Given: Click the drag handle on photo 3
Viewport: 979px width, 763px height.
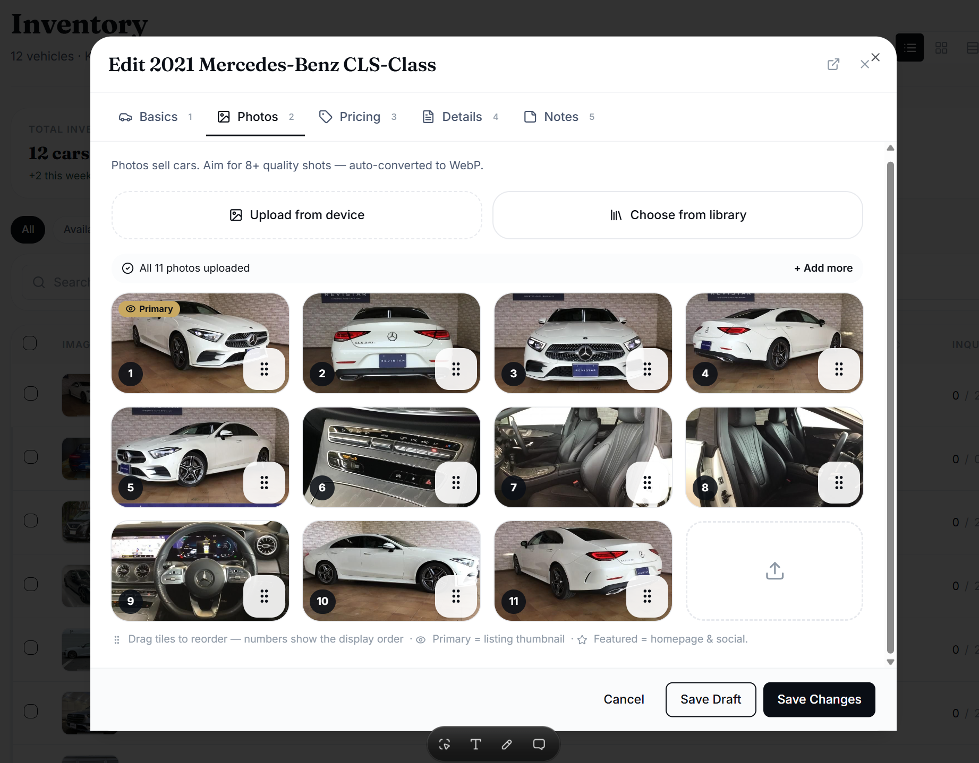Looking at the screenshot, I should (647, 369).
